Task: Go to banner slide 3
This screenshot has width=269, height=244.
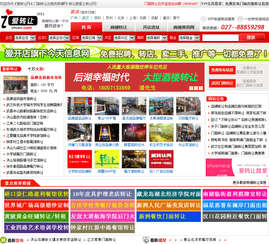Action: (x=201, y=88)
